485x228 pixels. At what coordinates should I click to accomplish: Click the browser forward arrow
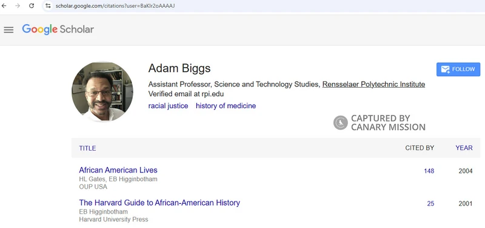(x=18, y=5)
